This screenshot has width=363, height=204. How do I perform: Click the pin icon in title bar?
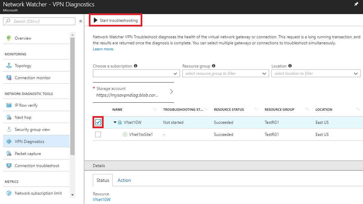(356, 4)
